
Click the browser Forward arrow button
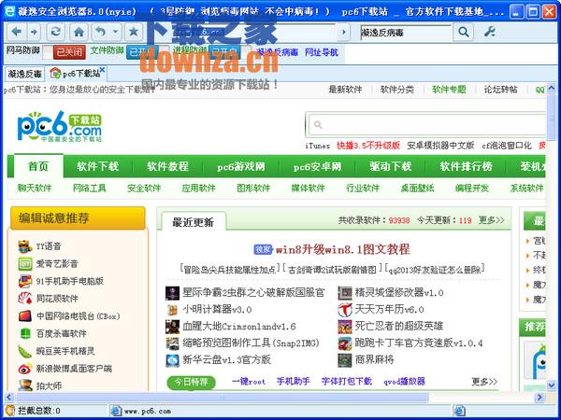click(x=34, y=33)
